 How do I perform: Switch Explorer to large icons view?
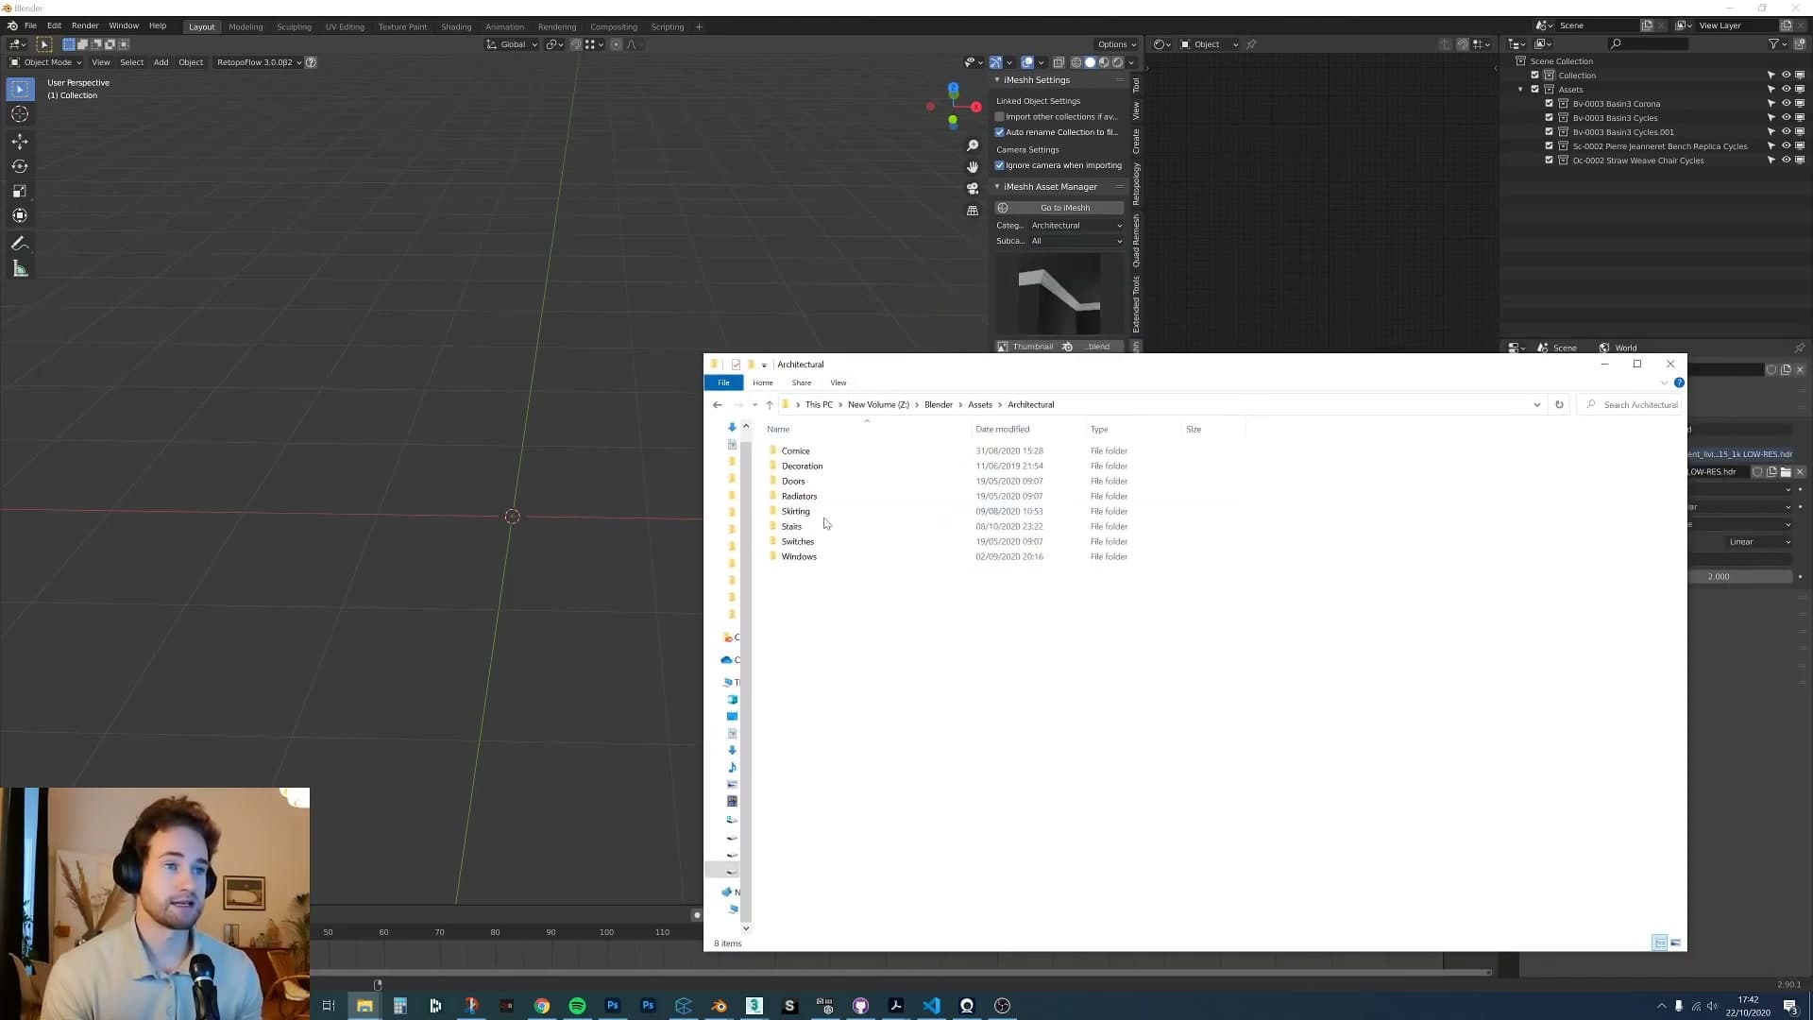[x=1676, y=943]
